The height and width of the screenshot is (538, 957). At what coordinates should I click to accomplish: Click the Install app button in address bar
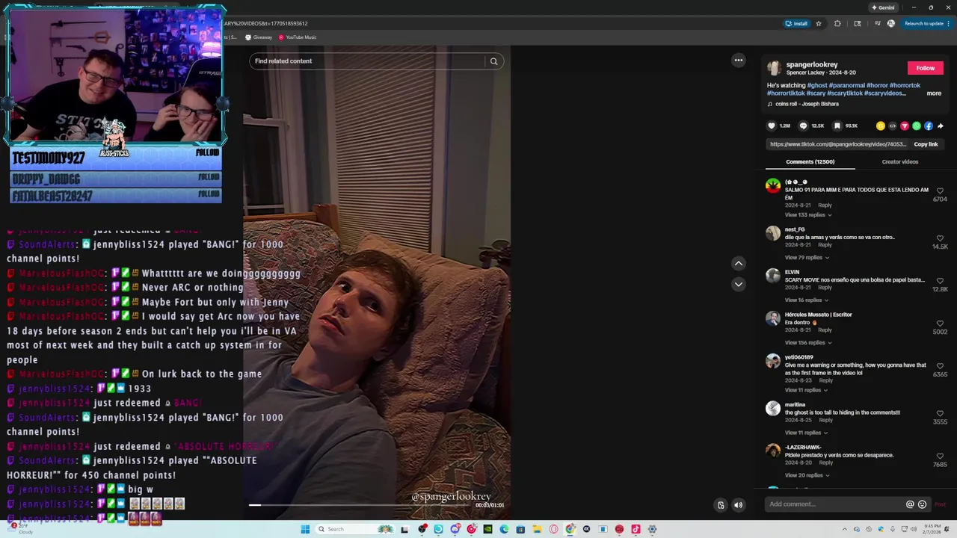pyautogui.click(x=796, y=23)
